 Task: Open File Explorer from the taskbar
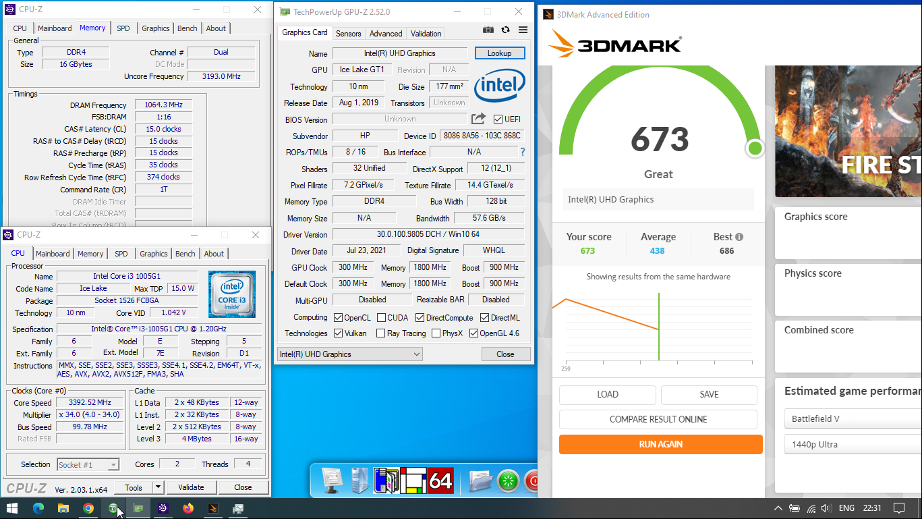point(63,508)
